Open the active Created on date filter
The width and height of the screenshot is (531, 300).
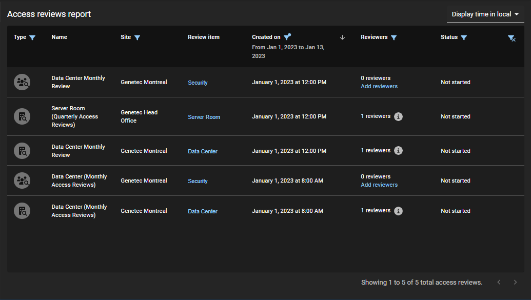[x=287, y=37]
